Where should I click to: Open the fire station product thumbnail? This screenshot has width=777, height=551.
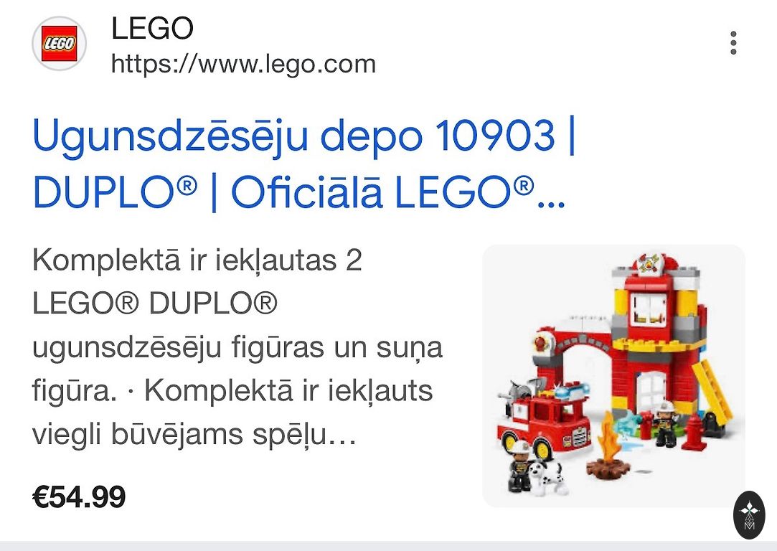click(x=613, y=376)
